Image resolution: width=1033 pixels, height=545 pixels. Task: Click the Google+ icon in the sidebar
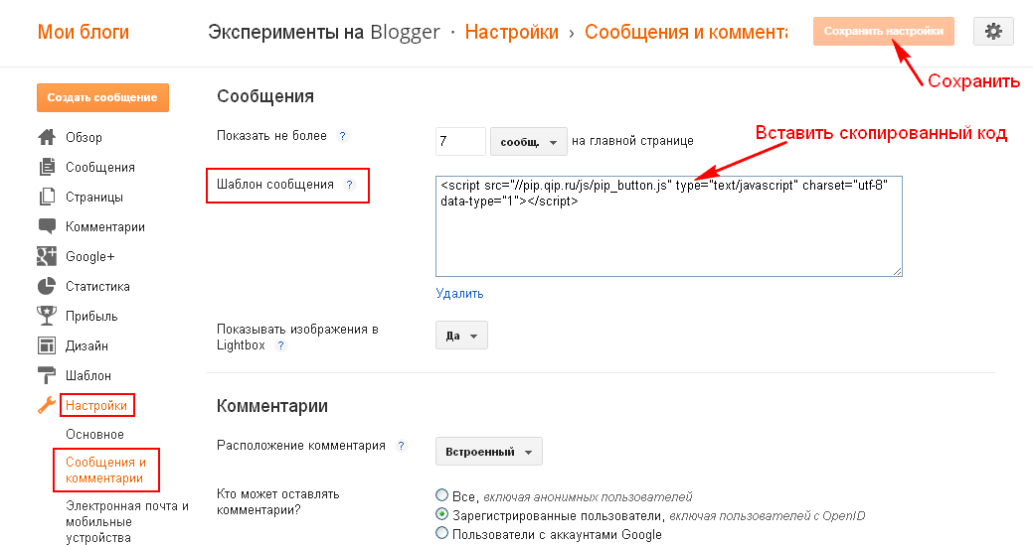tap(47, 256)
